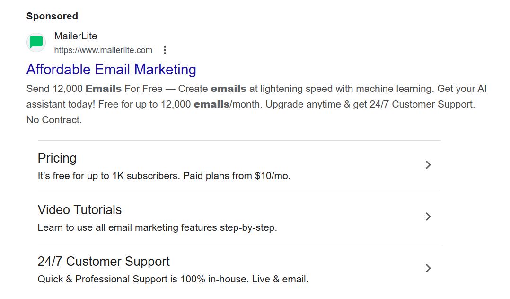
Task: Click the chevron arrow beside Video Tutorials
Action: [x=428, y=217]
